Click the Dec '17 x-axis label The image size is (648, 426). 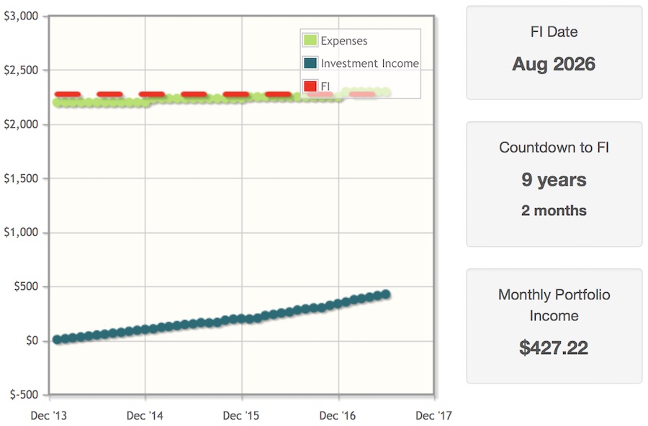pos(433,415)
